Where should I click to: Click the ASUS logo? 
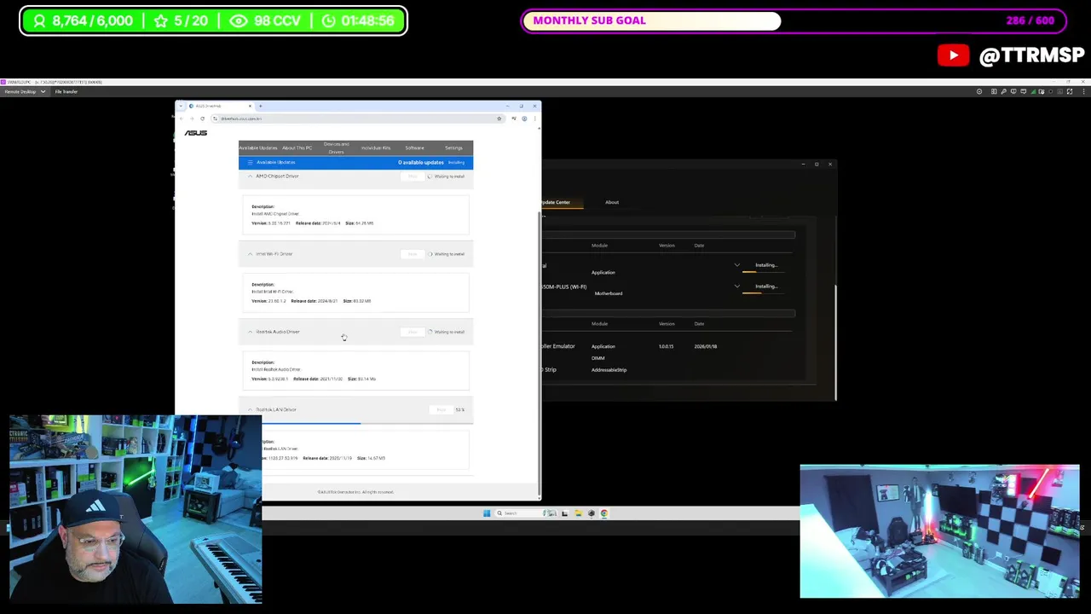(x=196, y=133)
